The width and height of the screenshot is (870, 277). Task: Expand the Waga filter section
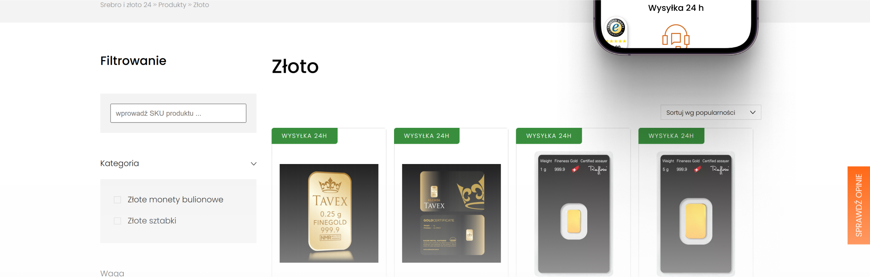click(112, 273)
